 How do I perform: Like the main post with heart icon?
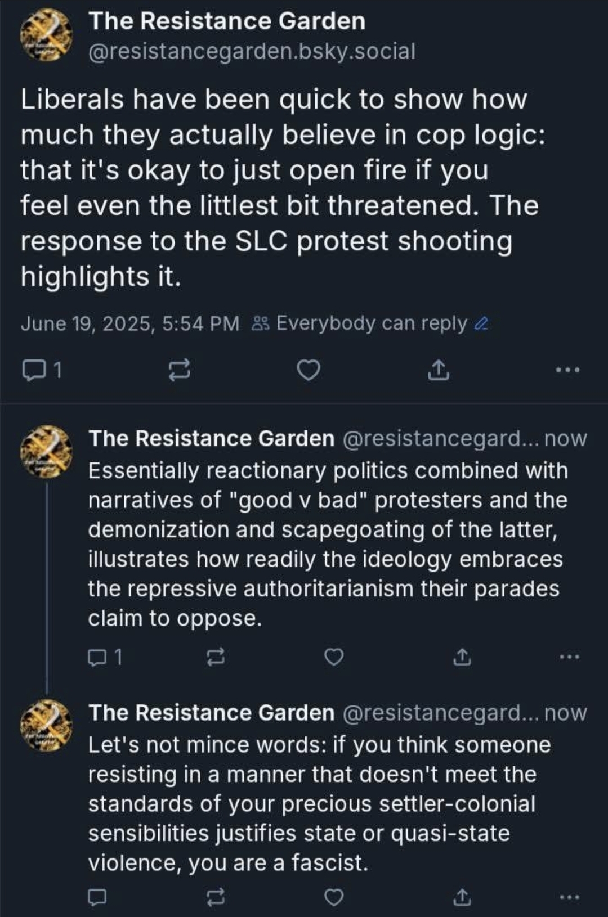[309, 370]
